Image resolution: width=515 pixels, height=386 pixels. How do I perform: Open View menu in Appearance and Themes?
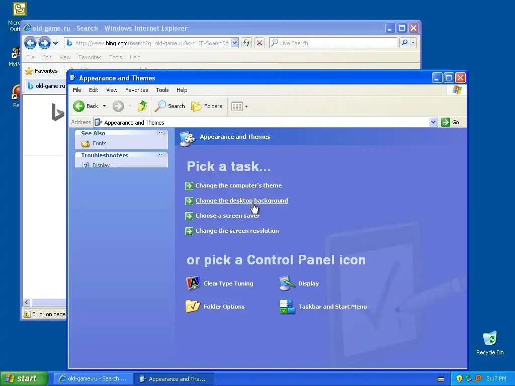pyautogui.click(x=112, y=90)
